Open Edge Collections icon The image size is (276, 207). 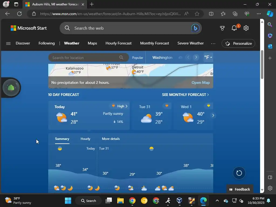235,14
